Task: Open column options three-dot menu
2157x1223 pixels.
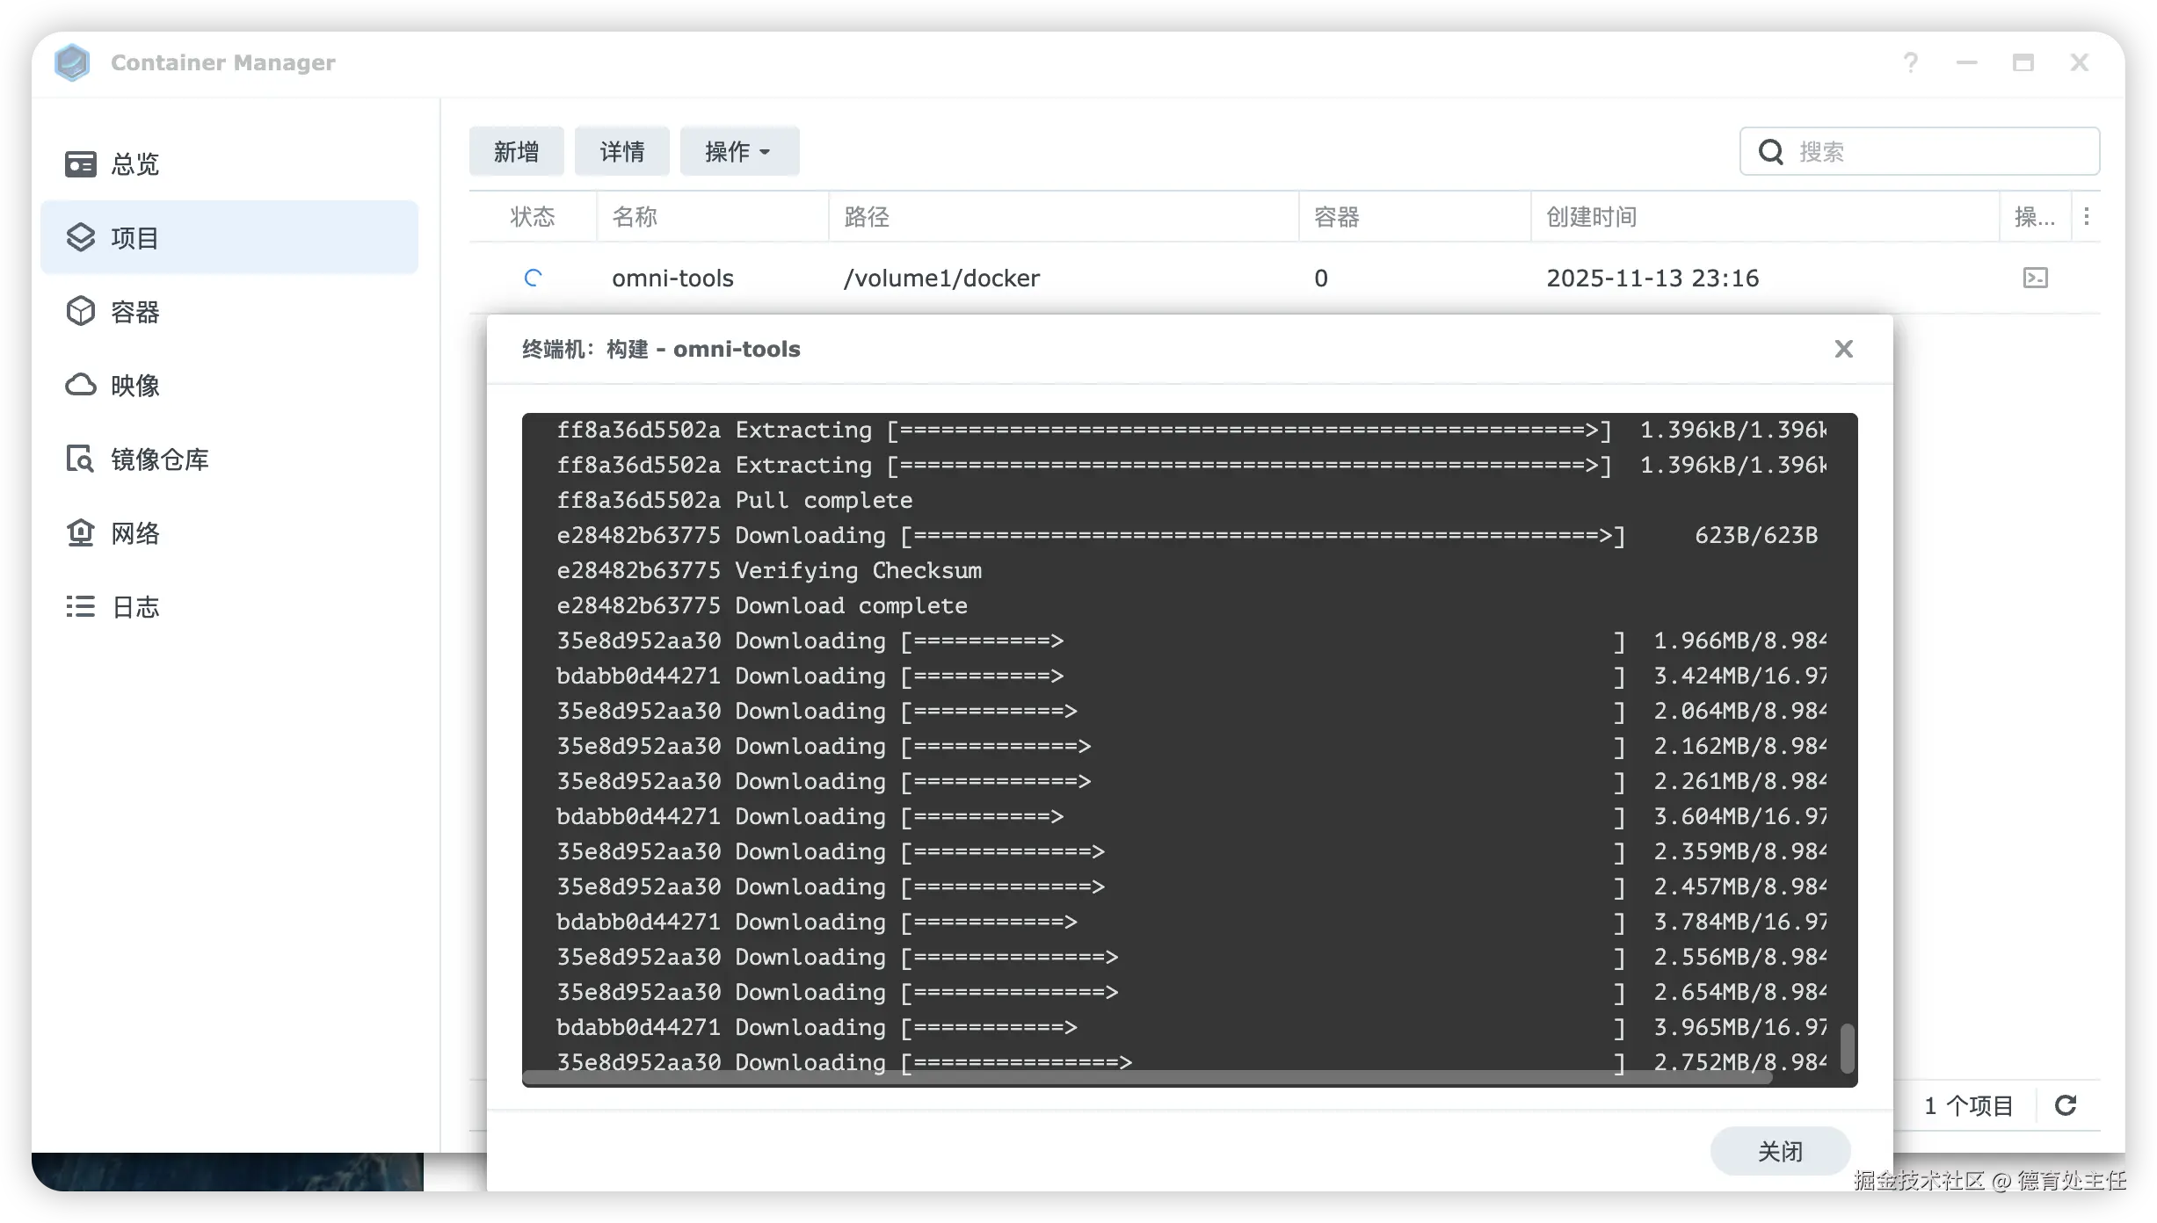Action: click(x=2086, y=217)
